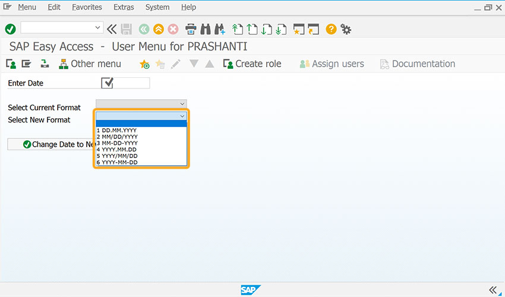
Task: Choose format 6 YYYY-MM-DD
Action: click(141, 162)
